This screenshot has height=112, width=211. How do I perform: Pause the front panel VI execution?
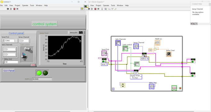tap(17, 9)
